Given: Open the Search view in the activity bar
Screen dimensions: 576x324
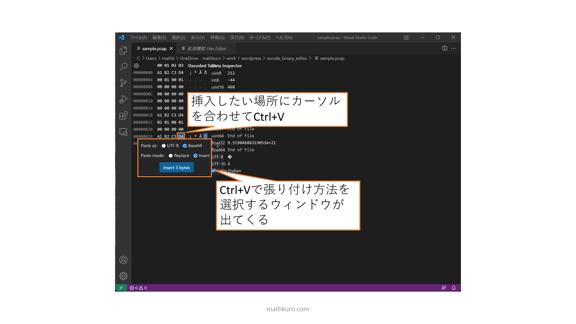Looking at the screenshot, I should point(124,66).
